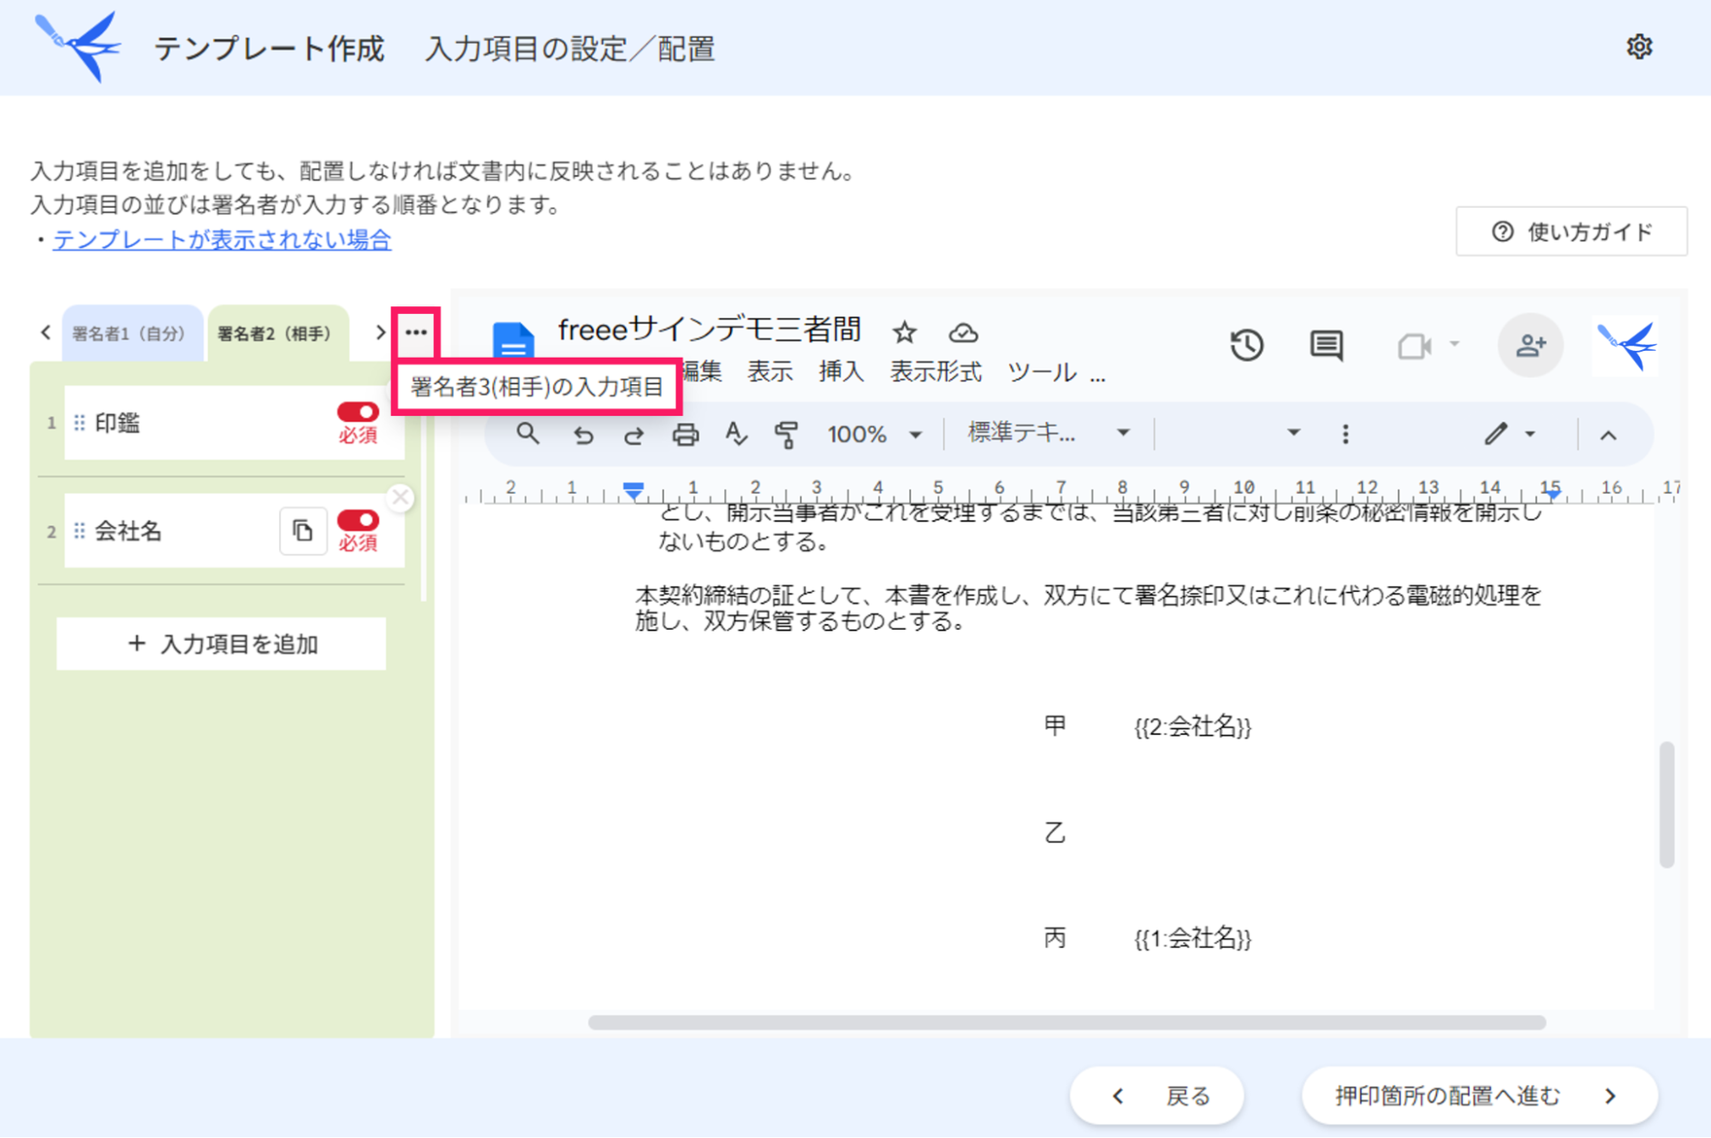1711x1138 pixels.
Task: Open the ツール menu
Action: click(1041, 372)
